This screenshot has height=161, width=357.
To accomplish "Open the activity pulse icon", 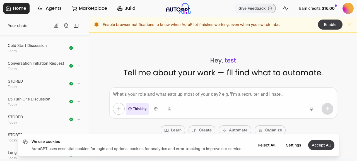I will [285, 8].
